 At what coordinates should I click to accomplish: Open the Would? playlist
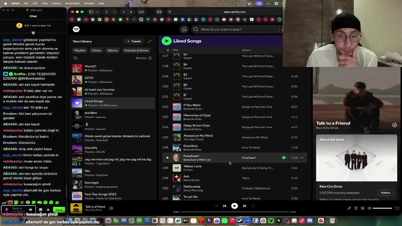pyautogui.click(x=113, y=68)
